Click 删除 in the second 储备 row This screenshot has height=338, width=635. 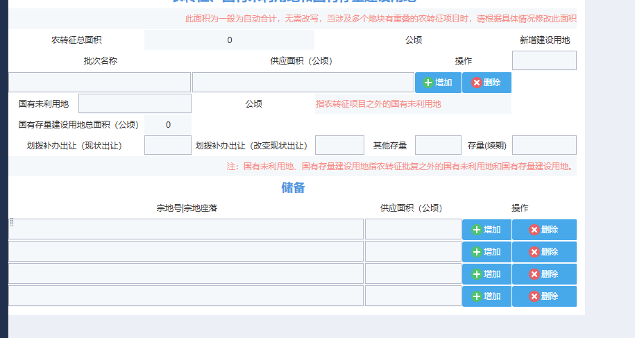pos(544,252)
